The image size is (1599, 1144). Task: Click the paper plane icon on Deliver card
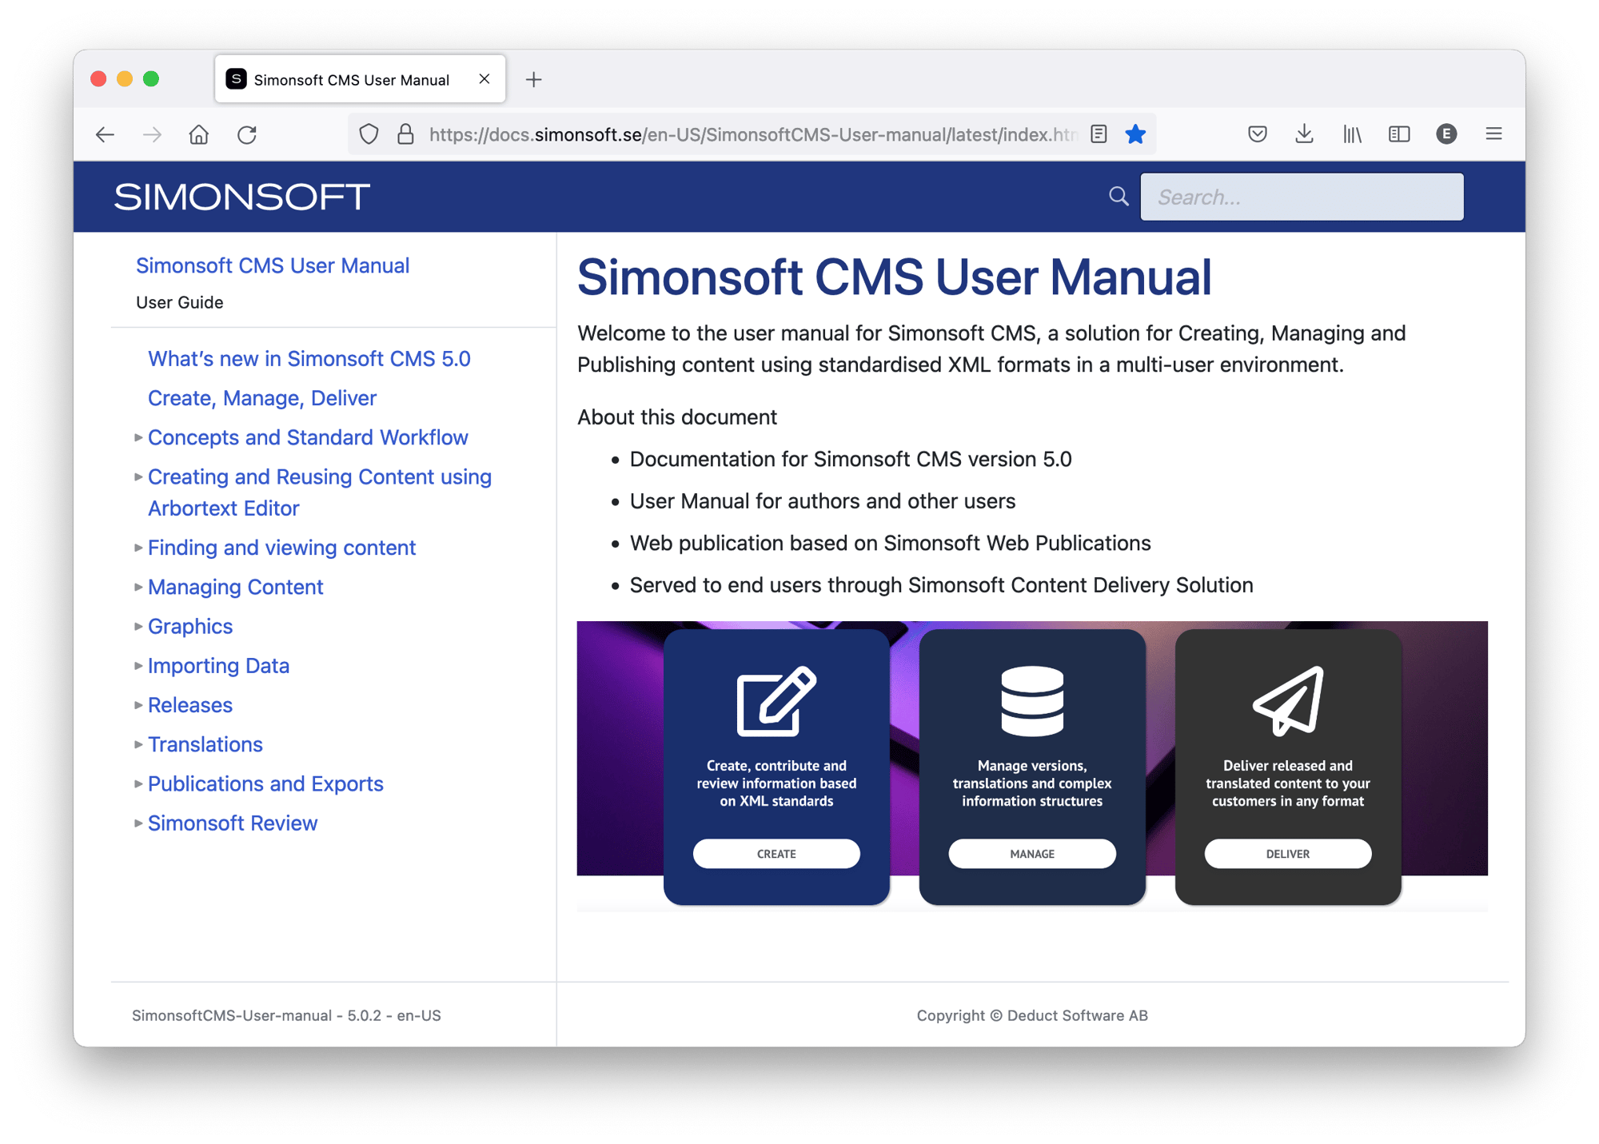[x=1288, y=700]
